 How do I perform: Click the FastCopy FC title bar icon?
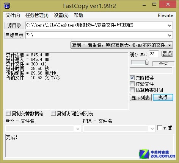point(6,6)
